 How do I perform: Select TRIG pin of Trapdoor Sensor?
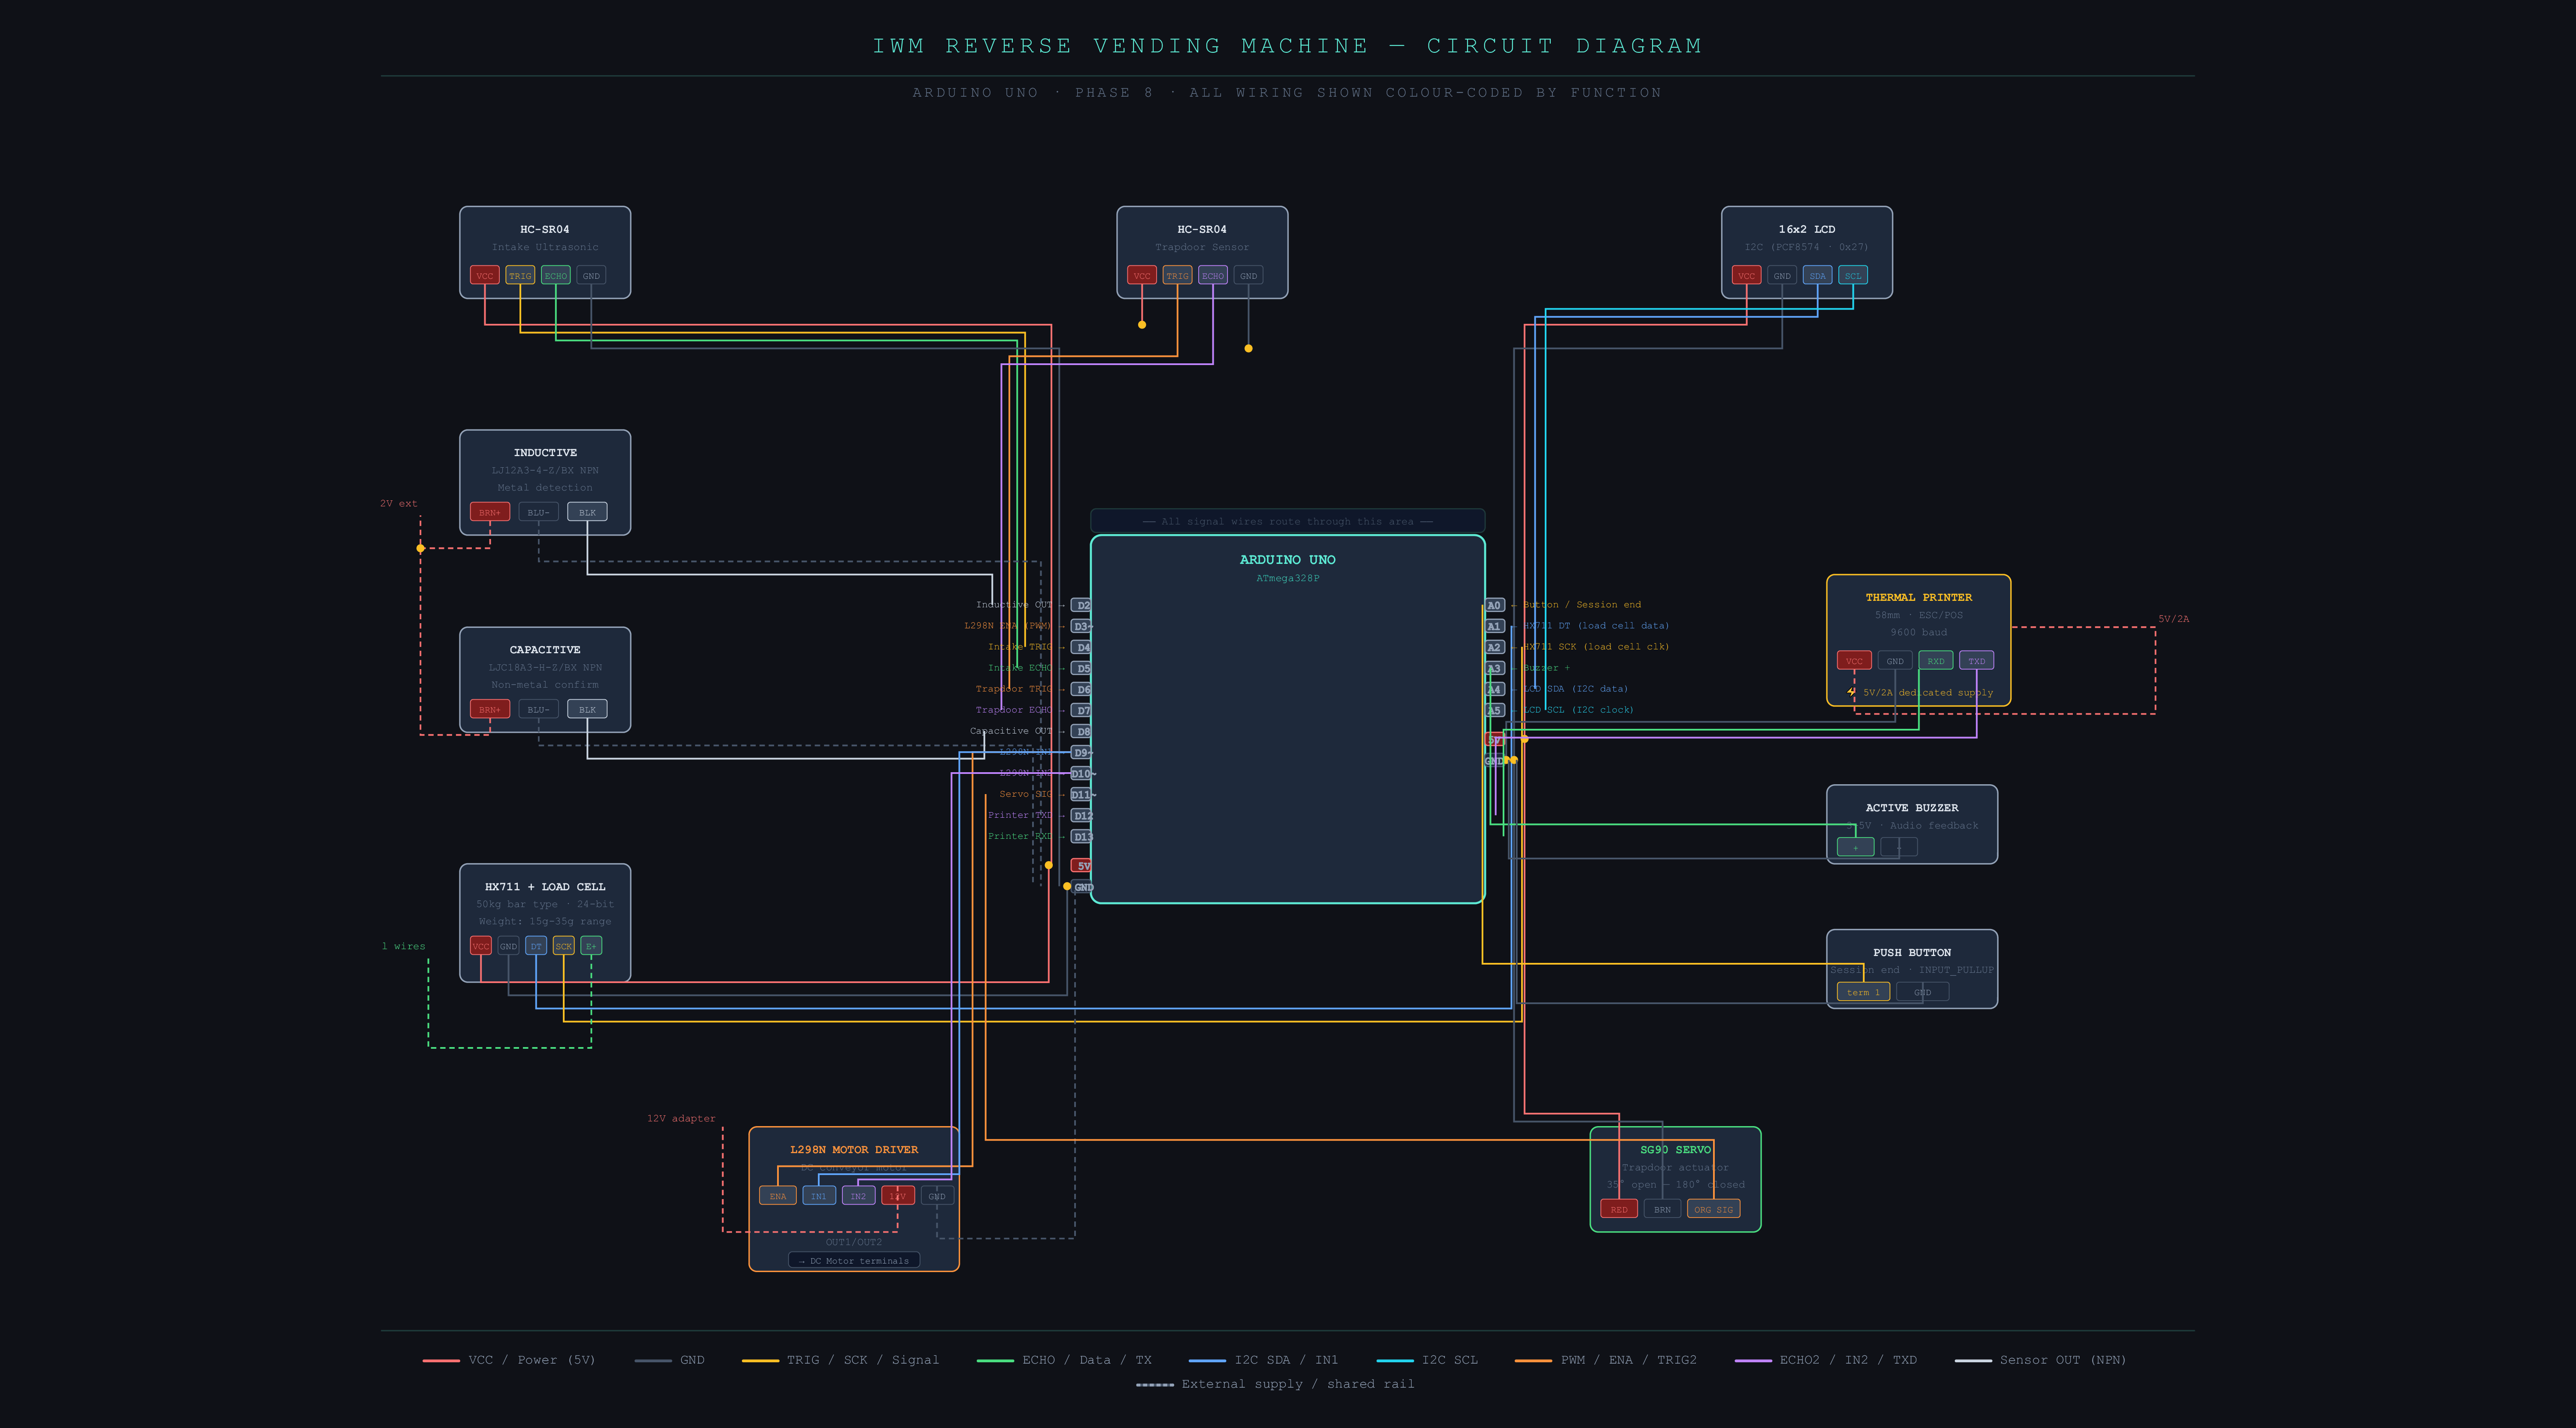click(1177, 275)
